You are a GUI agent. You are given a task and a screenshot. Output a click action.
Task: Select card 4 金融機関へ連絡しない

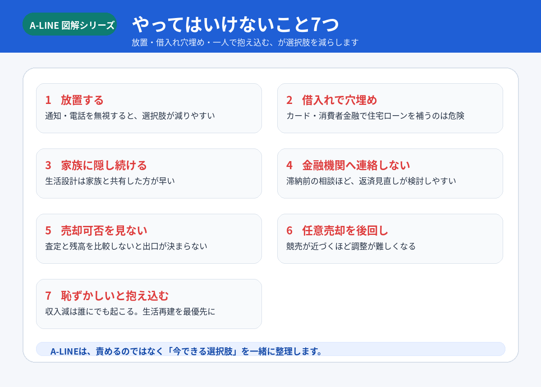(x=390, y=173)
